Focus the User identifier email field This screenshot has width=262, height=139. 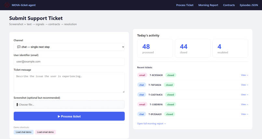tap(69, 62)
